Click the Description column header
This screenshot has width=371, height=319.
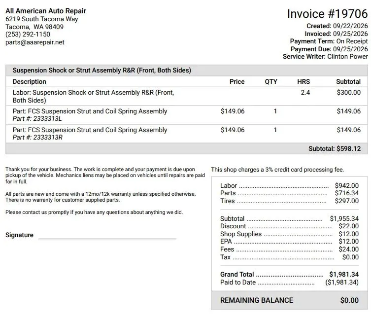(30, 81)
